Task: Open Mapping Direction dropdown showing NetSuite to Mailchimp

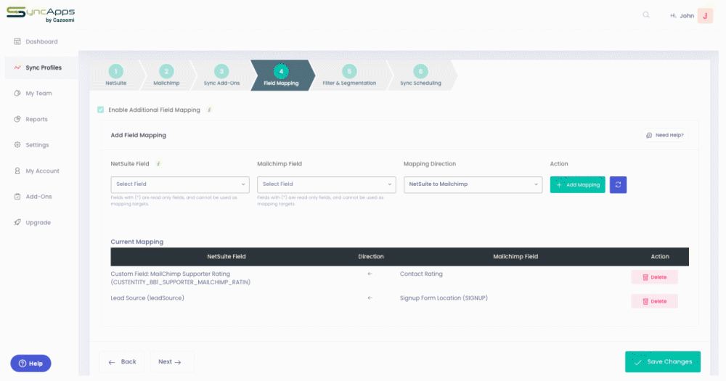Action: click(473, 184)
